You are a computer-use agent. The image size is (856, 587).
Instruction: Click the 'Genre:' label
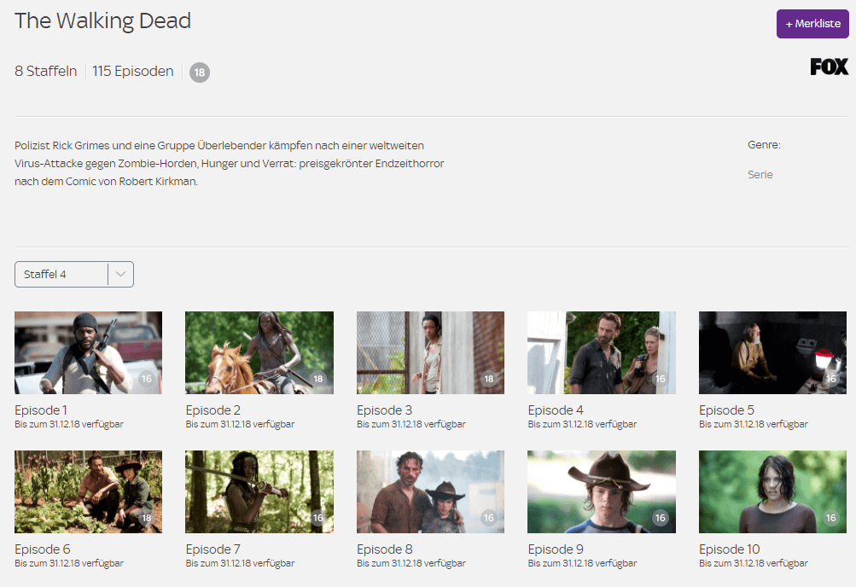[764, 144]
